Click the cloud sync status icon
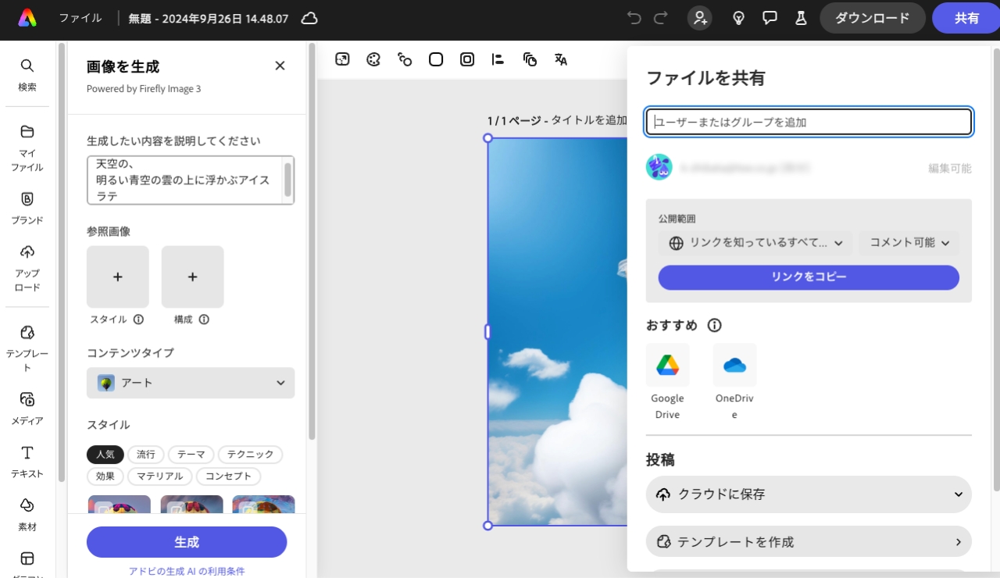The image size is (1000, 578). coord(309,18)
